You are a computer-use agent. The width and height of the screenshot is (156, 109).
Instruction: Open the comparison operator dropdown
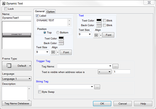[x=105, y=72]
